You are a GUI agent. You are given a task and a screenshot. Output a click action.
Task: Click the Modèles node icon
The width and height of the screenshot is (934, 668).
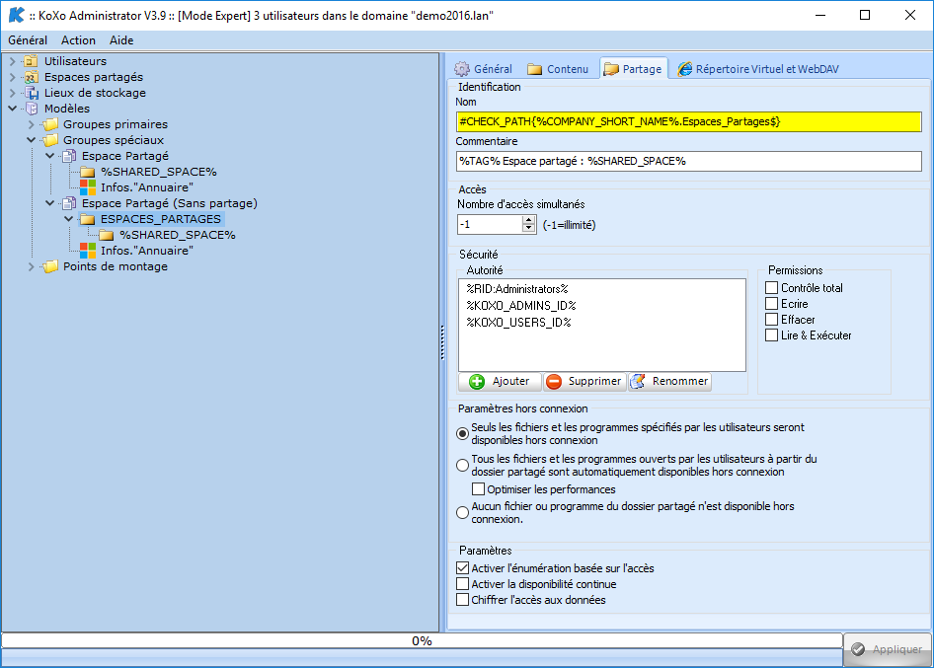click(x=31, y=109)
